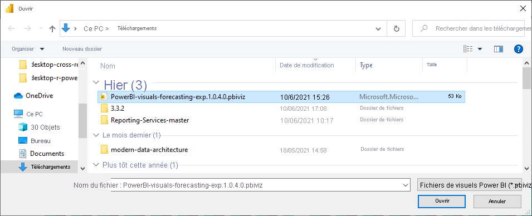The image size is (532, 216).
Task: Click the Annuler button
Action: coord(497,202)
